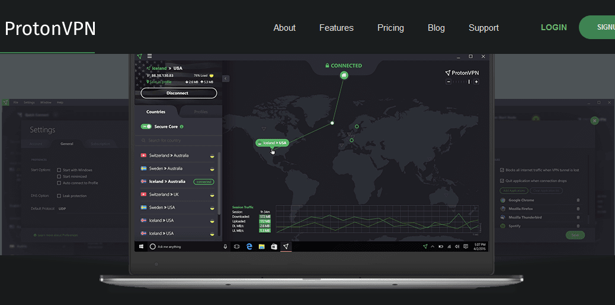
Task: Check Start with Windows option
Action: coord(59,170)
